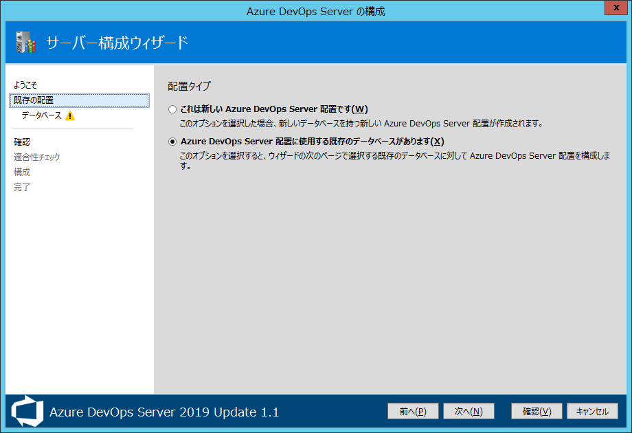This screenshot has width=632, height=433.
Task: Close the Azure DevOps Server configuration window
Action: (x=616, y=8)
